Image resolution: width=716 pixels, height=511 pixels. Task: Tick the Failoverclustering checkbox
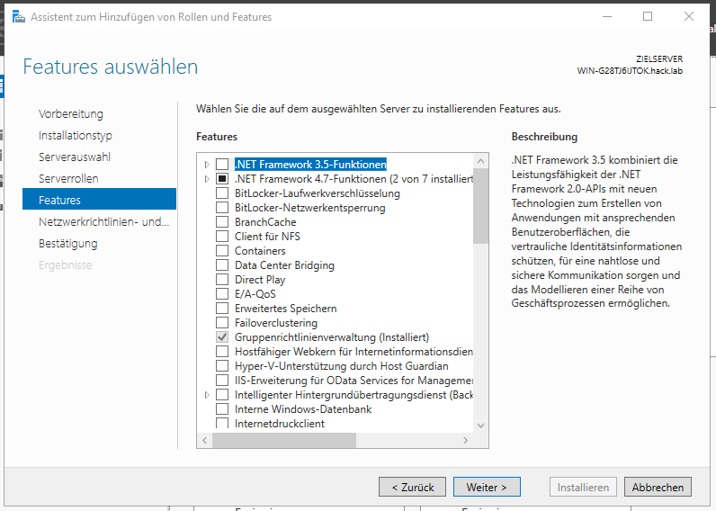[222, 323]
